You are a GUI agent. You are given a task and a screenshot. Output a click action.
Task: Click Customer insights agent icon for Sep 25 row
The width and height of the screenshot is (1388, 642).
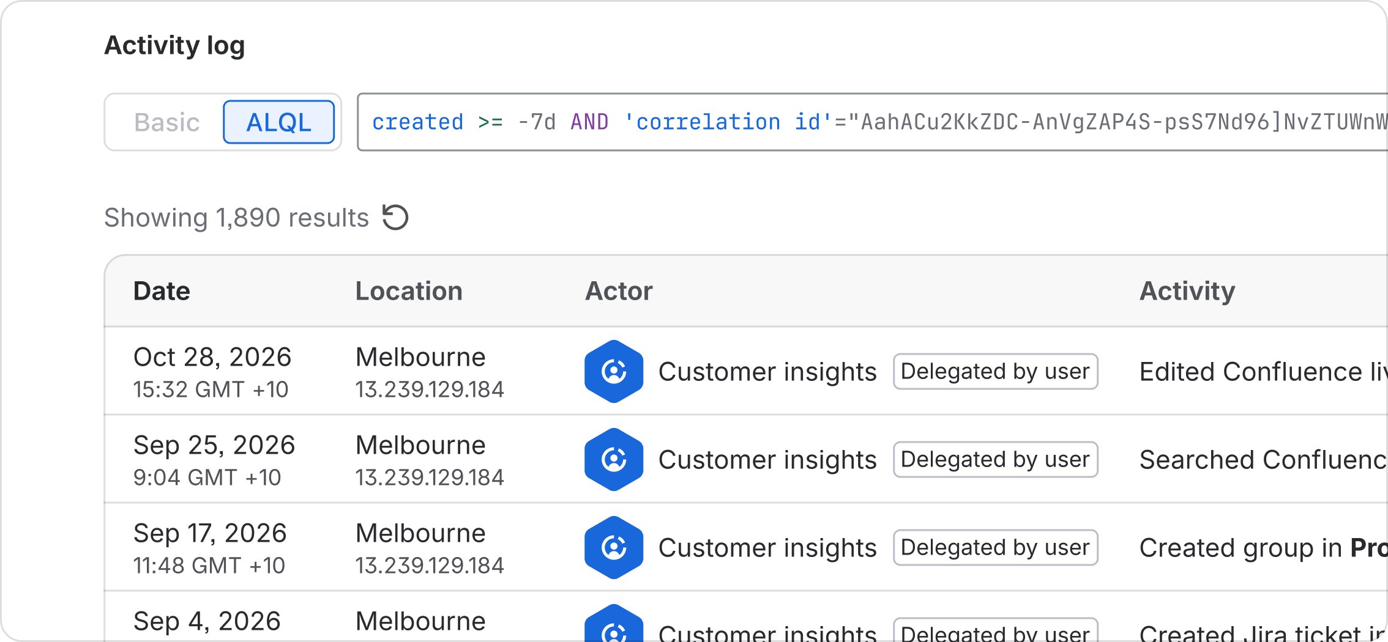(614, 459)
